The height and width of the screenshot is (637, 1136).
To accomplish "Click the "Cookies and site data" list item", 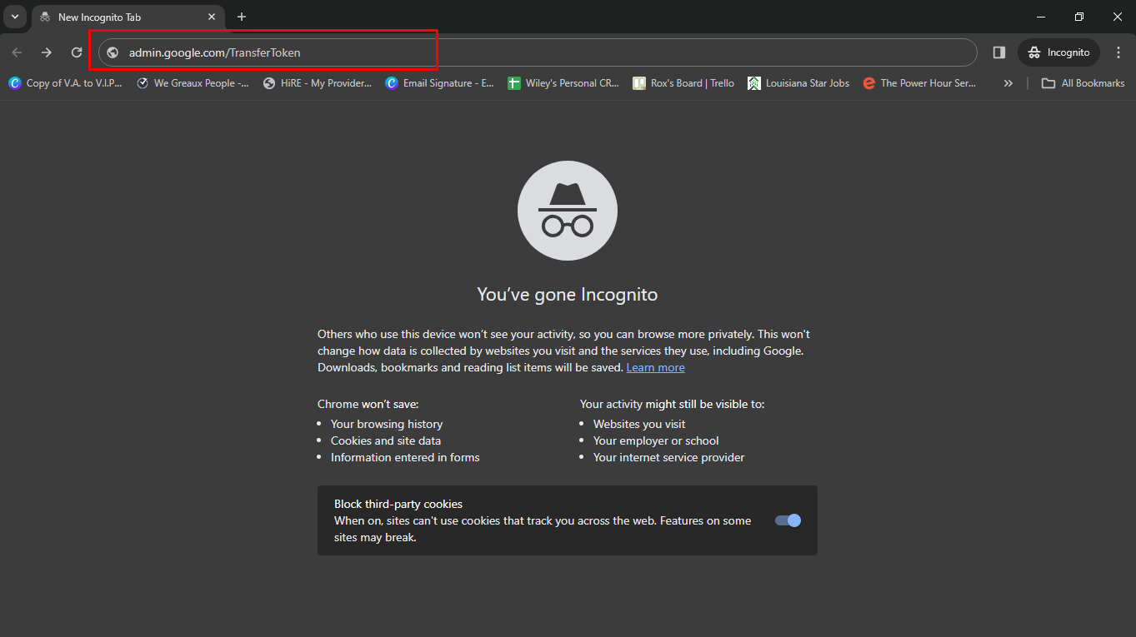I will (x=386, y=440).
